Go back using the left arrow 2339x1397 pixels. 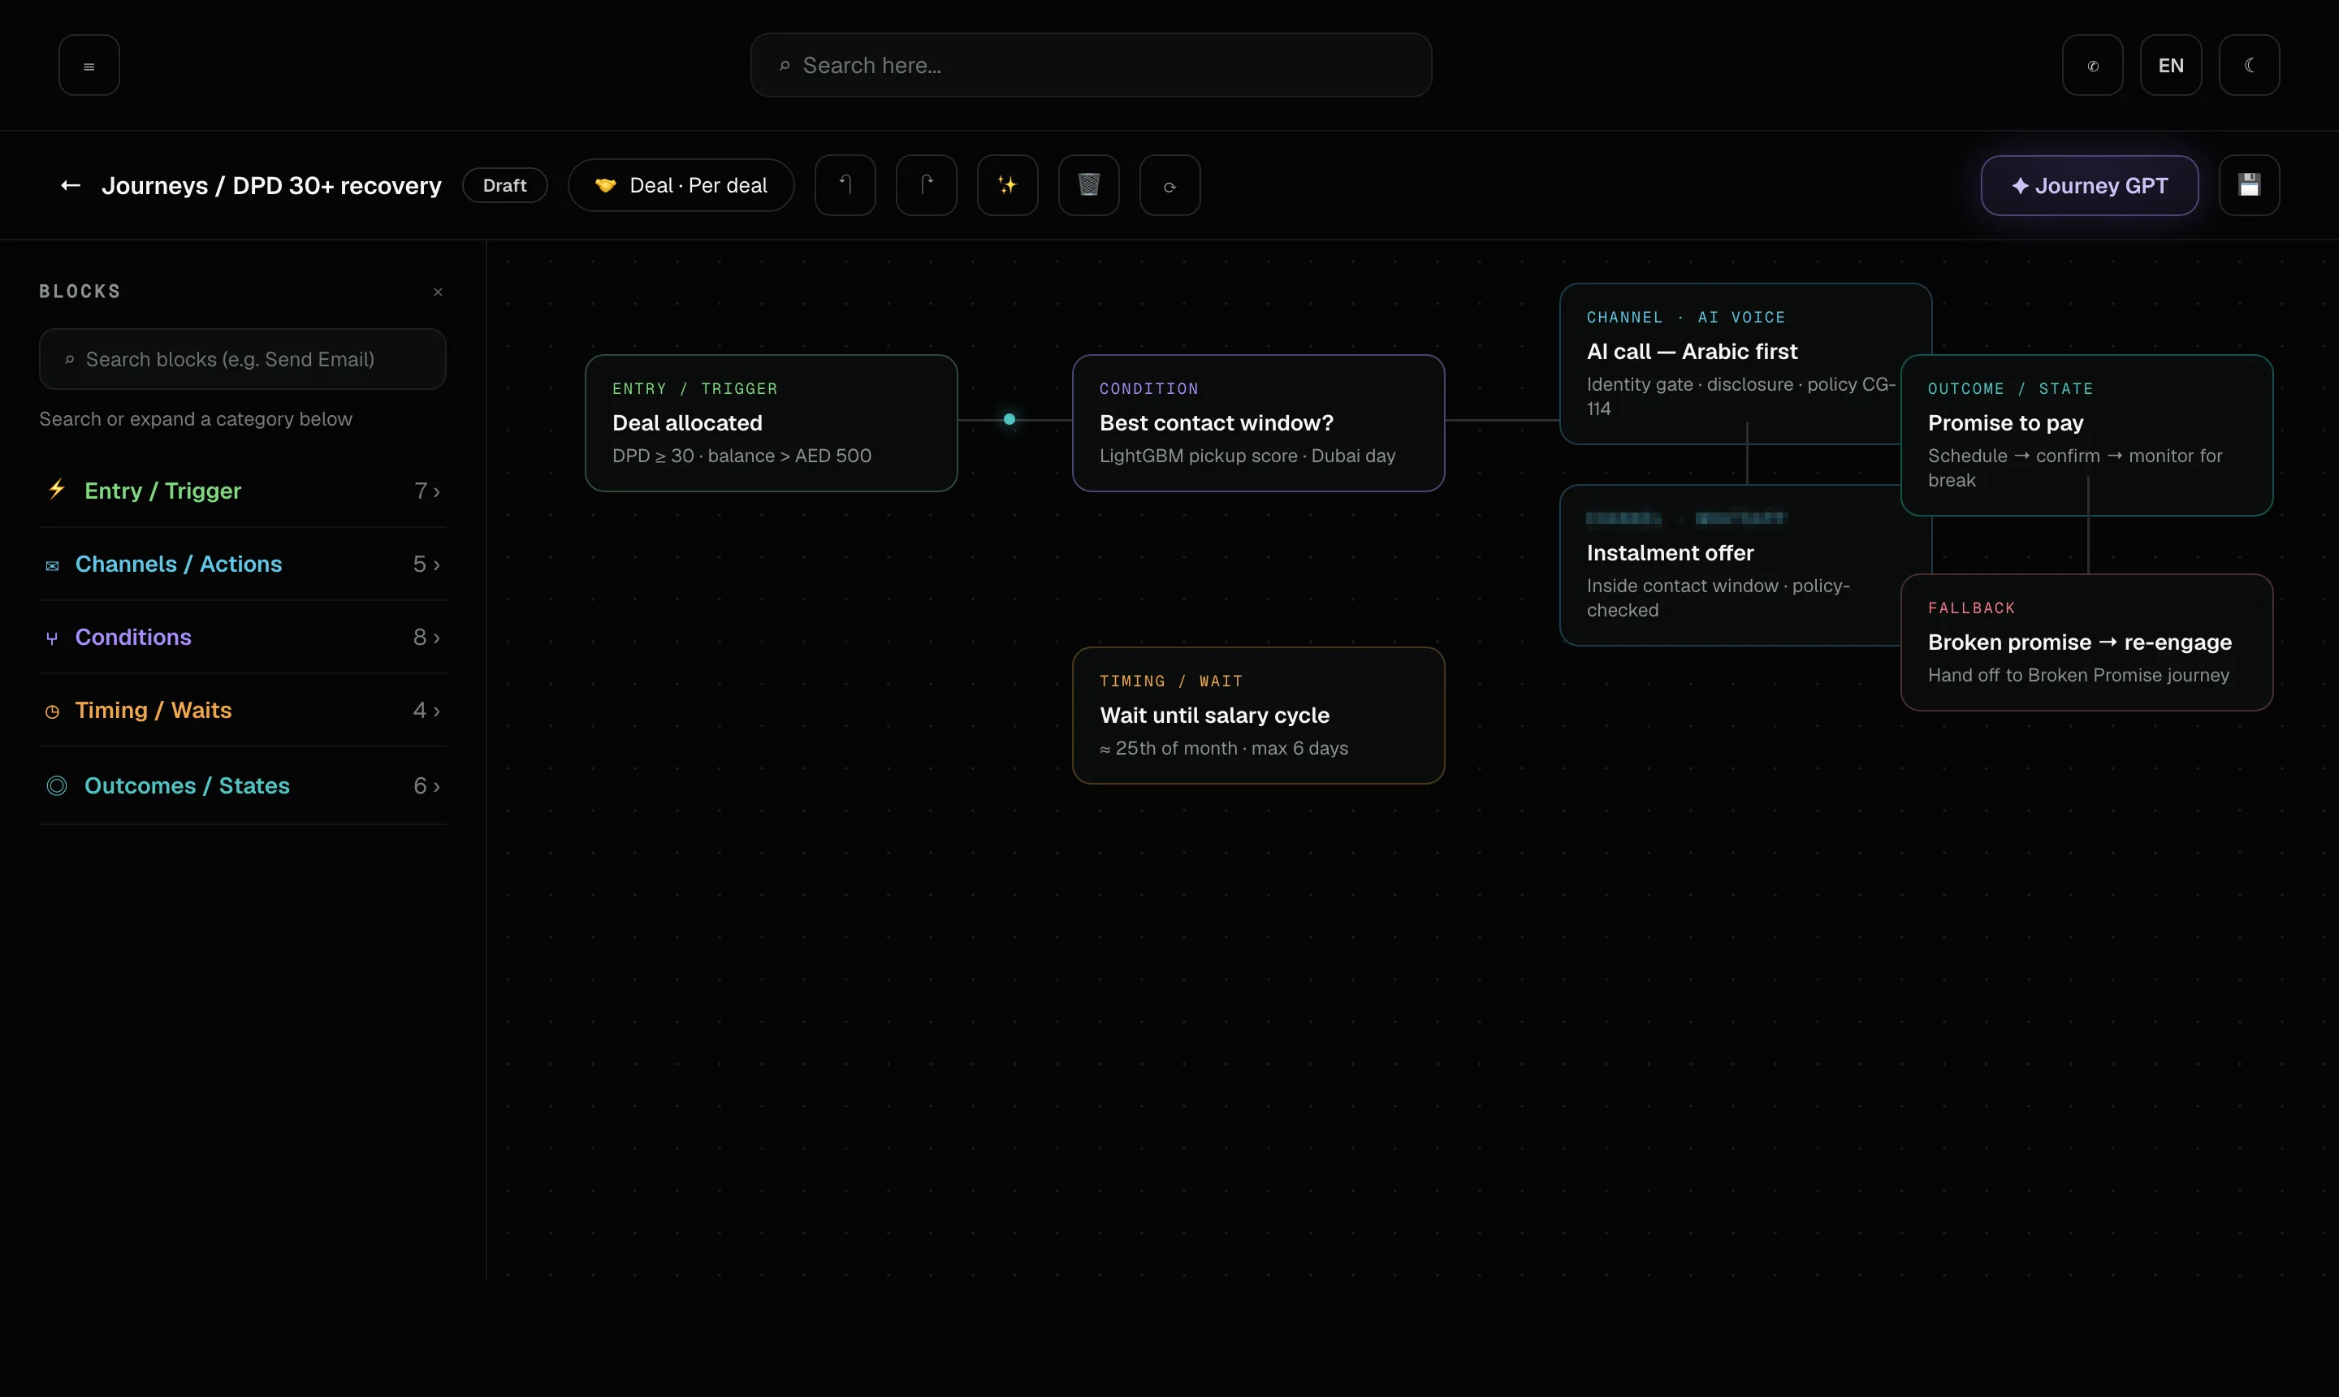click(x=71, y=185)
